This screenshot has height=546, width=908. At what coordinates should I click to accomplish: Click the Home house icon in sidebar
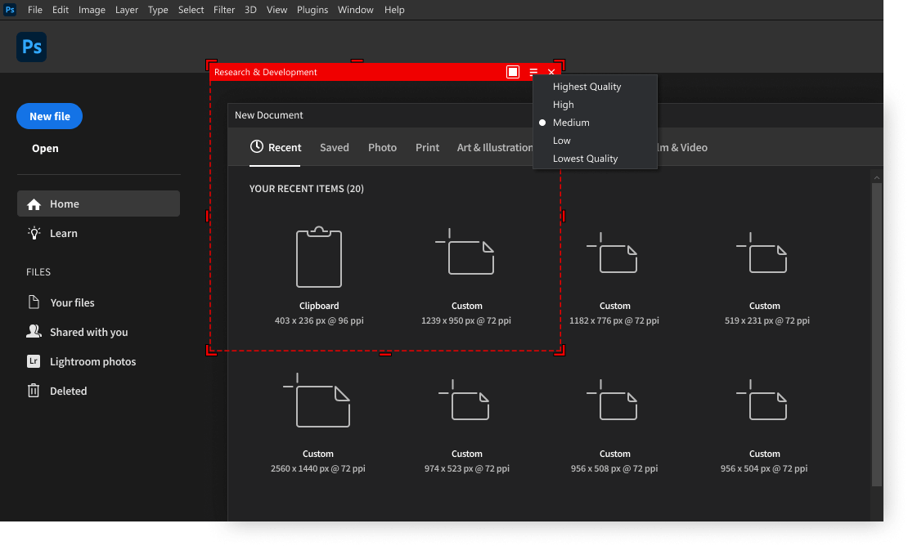(x=34, y=204)
